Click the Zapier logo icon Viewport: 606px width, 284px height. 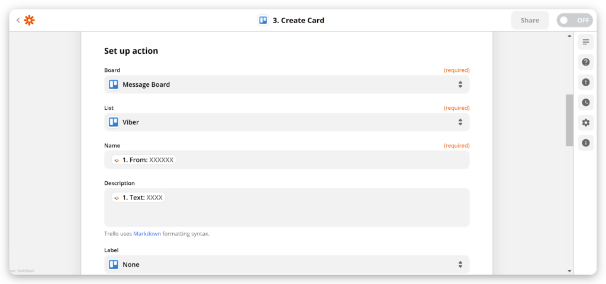point(30,20)
